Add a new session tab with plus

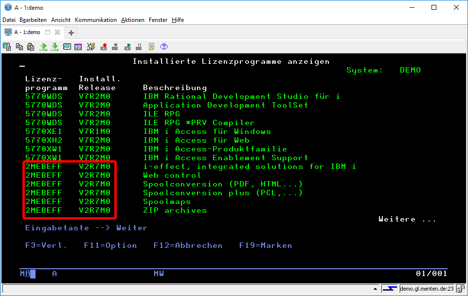pyautogui.click(x=71, y=33)
